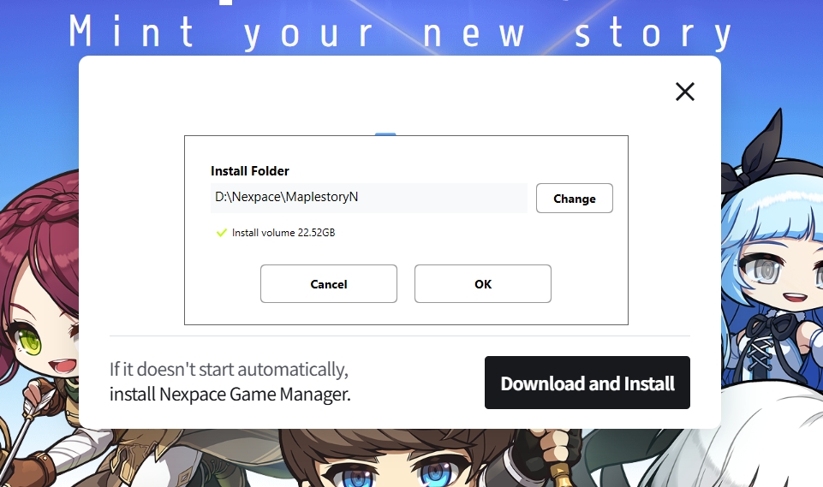Focus the D:\Nexpace\MaplestoryN install path field

(369, 198)
